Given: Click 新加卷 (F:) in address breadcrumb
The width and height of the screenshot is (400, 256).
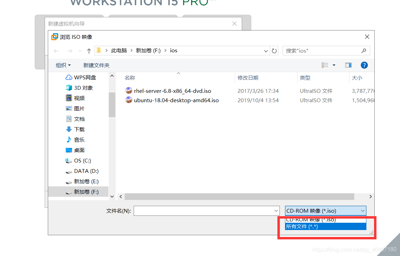Looking at the screenshot, I should (x=148, y=51).
